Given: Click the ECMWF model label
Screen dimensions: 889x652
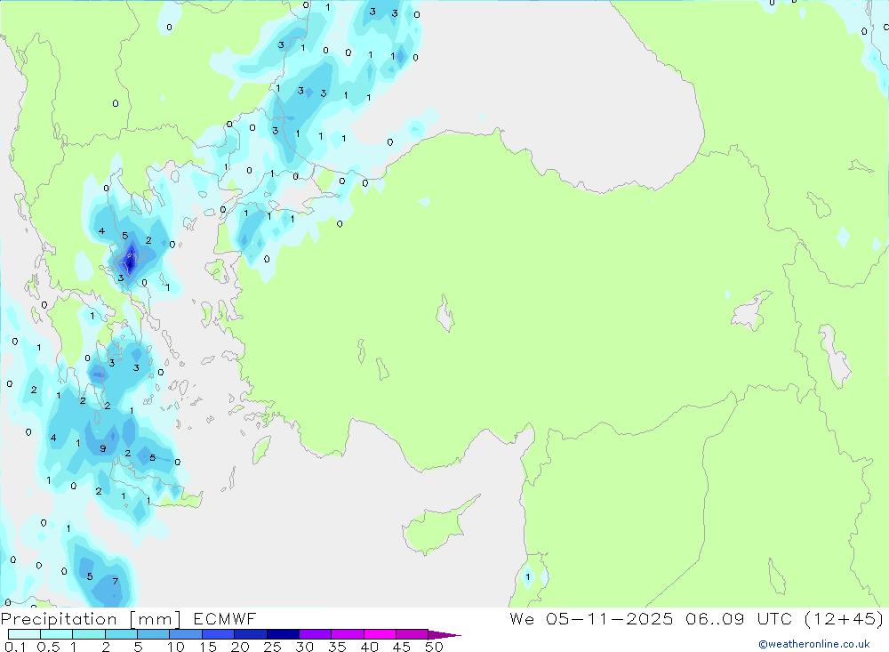Looking at the screenshot, I should pos(225,618).
